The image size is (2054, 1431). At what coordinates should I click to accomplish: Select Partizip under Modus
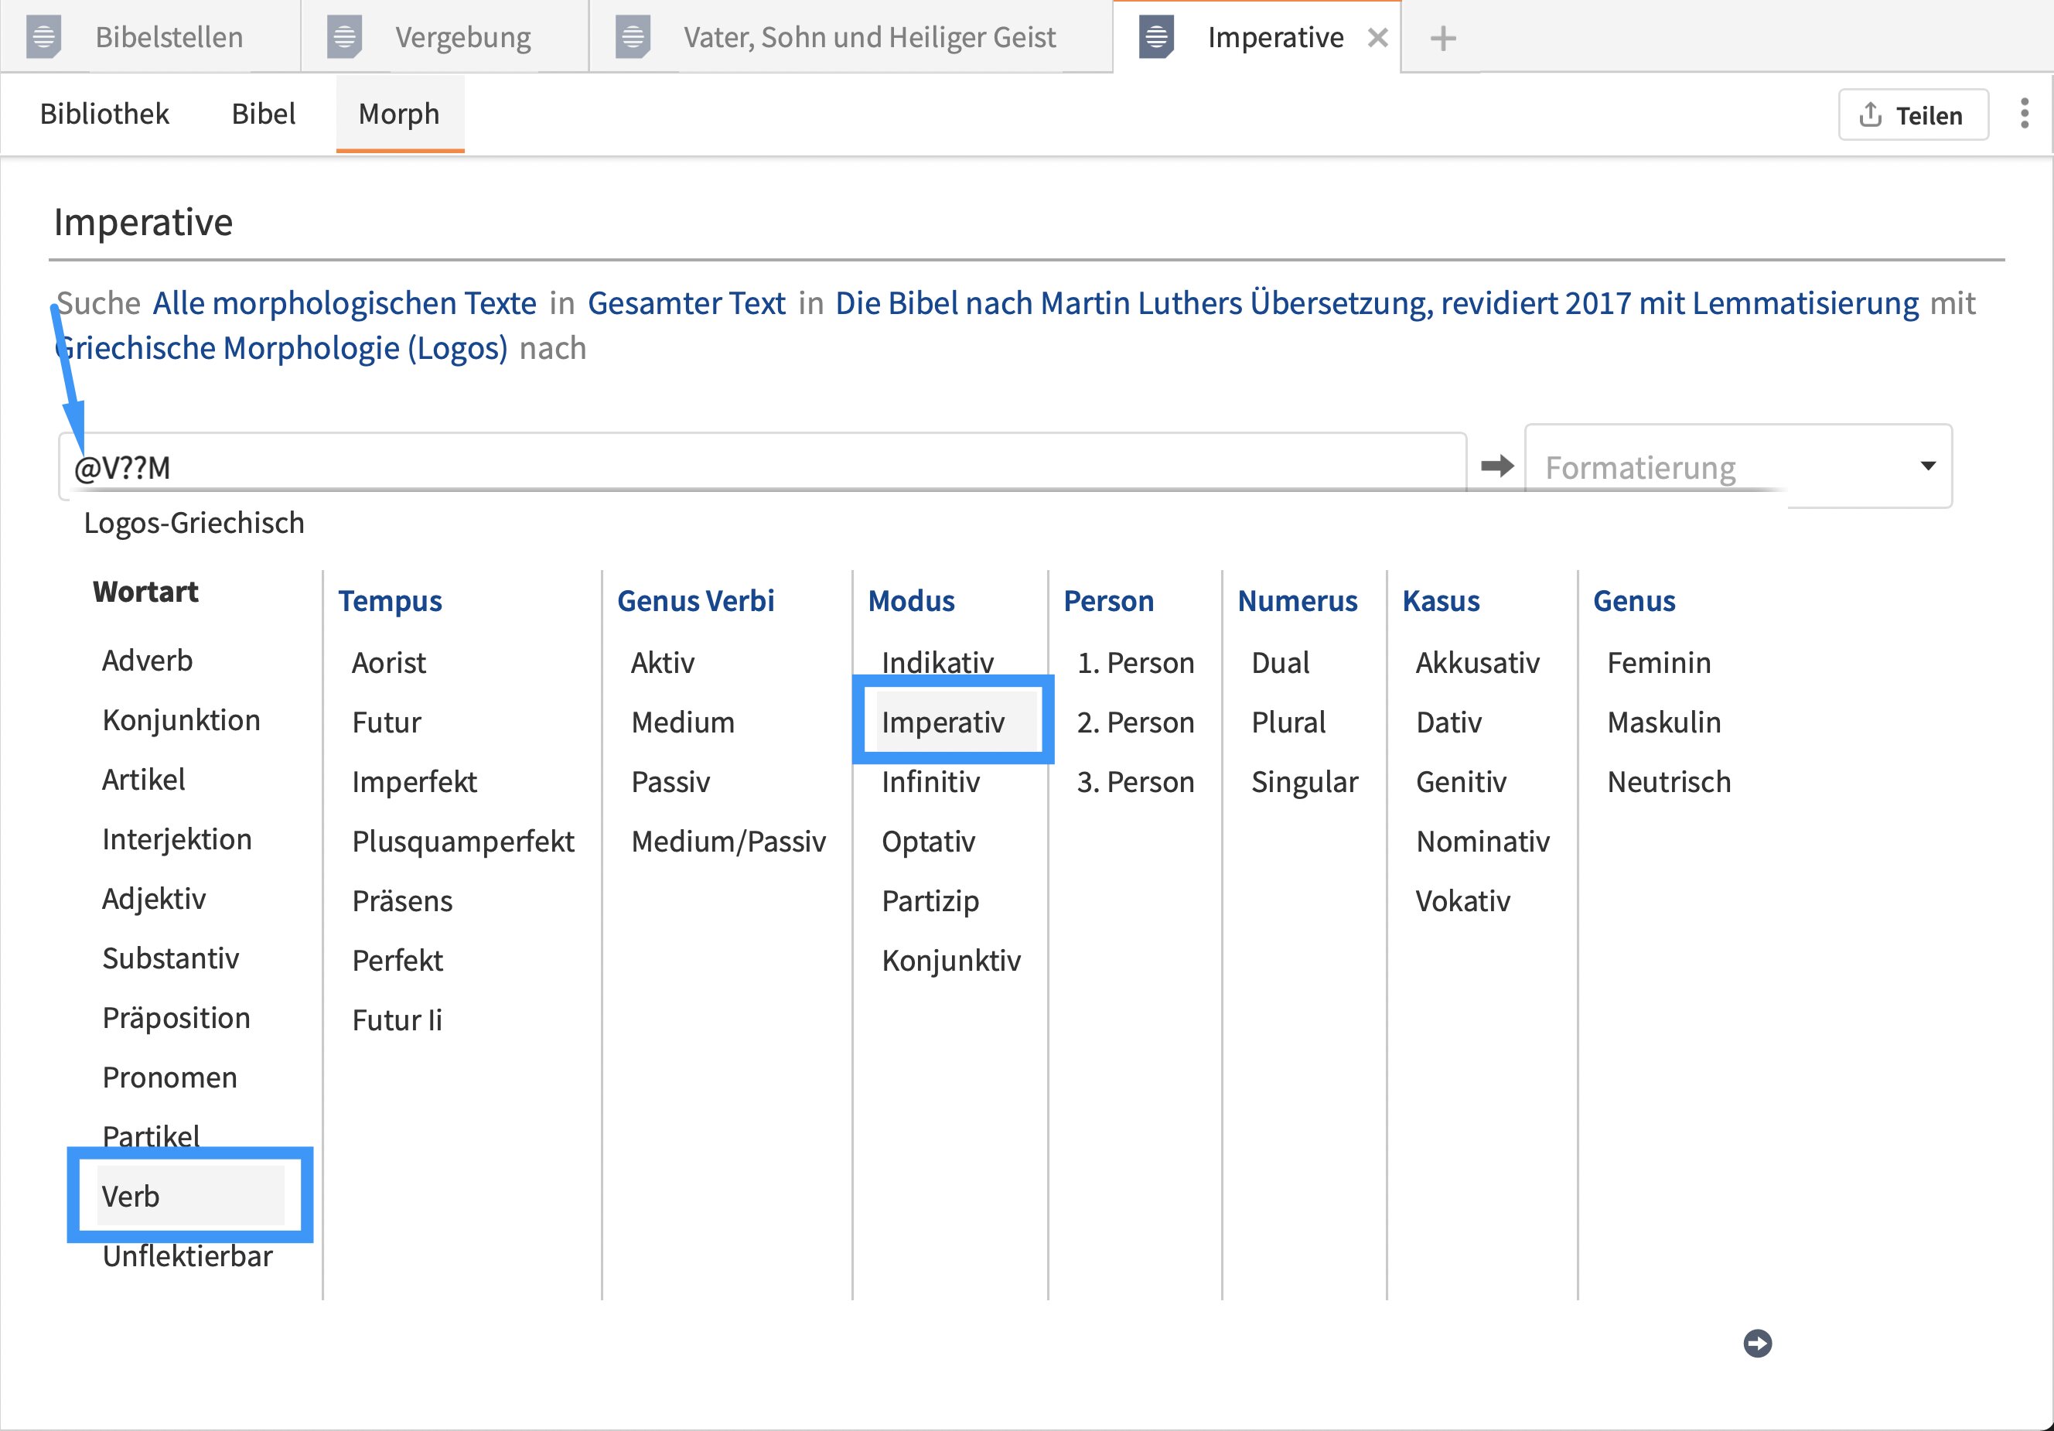[x=930, y=900]
